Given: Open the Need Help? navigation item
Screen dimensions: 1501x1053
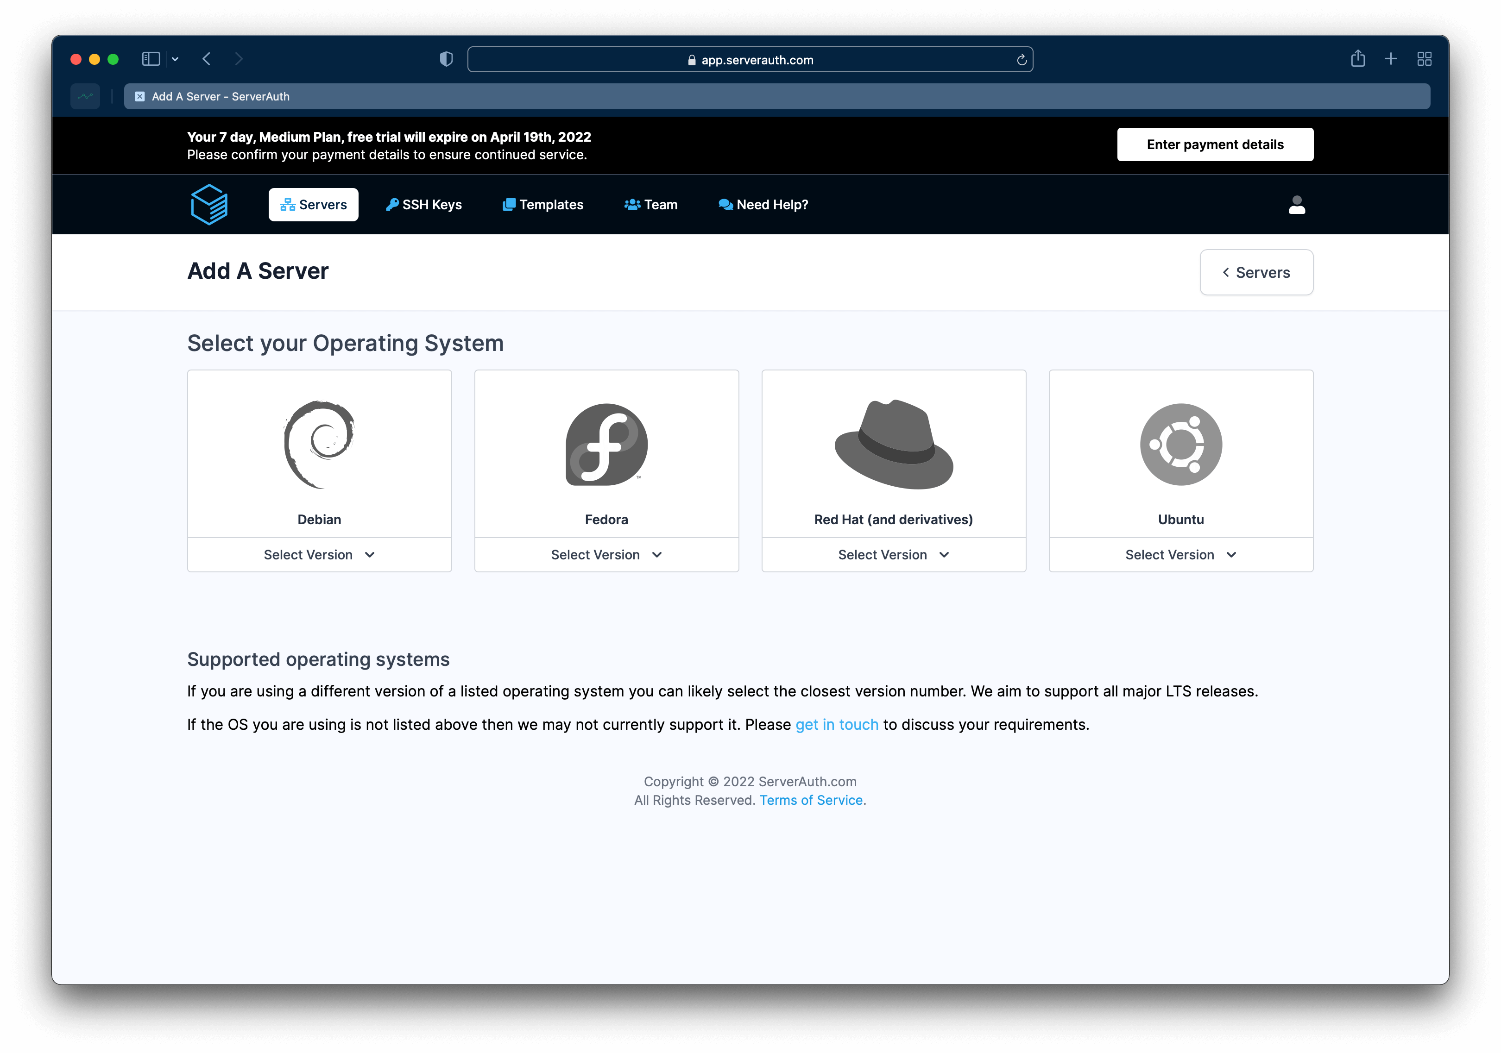Looking at the screenshot, I should (x=763, y=205).
